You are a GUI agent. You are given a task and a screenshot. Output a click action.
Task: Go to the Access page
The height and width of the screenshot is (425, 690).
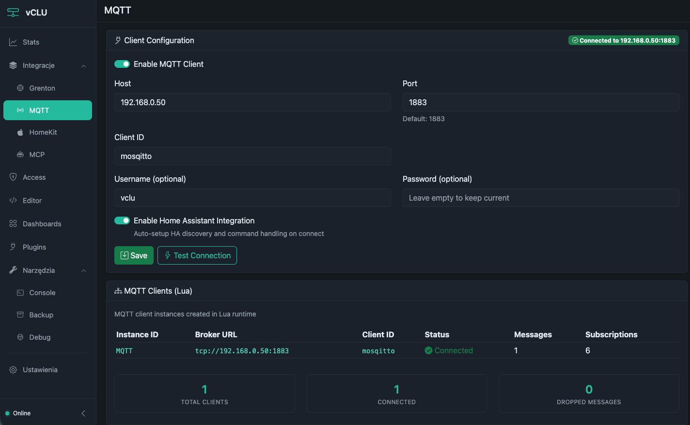pos(48,177)
